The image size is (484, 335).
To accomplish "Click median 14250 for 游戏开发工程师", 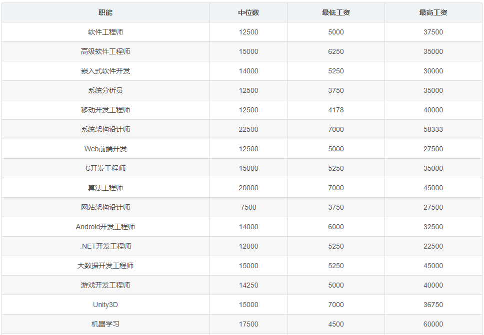I will pos(248,285).
